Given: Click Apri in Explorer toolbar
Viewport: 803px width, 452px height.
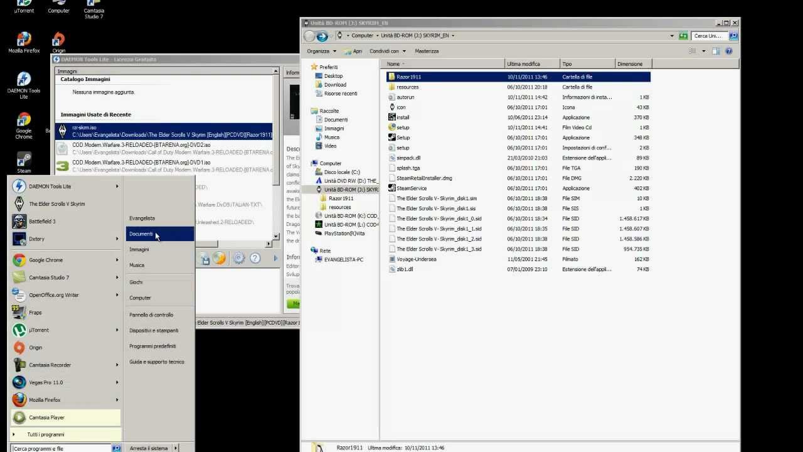Looking at the screenshot, I should tap(353, 51).
